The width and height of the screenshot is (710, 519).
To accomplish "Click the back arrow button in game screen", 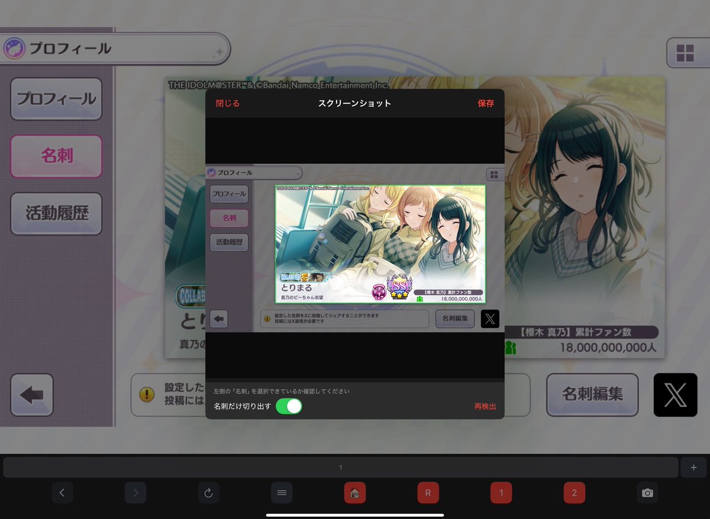I will [x=32, y=395].
